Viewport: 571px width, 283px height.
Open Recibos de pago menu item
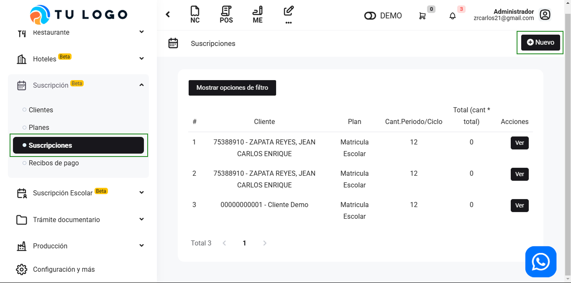coord(54,163)
